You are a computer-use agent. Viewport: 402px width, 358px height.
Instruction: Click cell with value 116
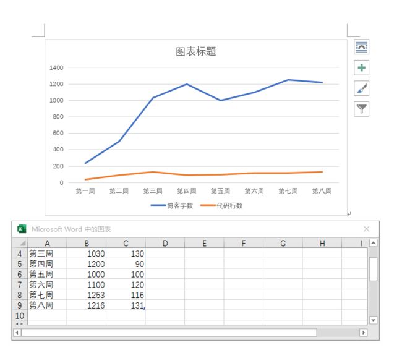[x=126, y=295]
